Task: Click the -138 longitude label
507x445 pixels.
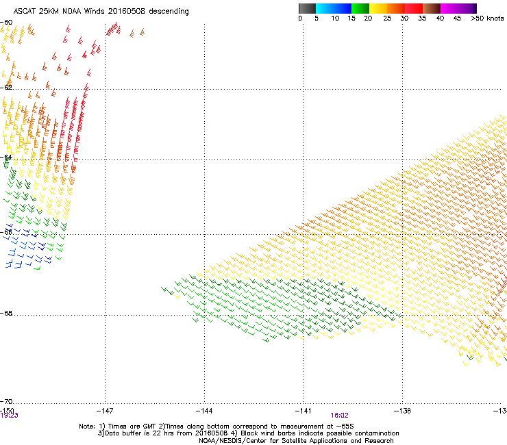Action: (x=402, y=411)
